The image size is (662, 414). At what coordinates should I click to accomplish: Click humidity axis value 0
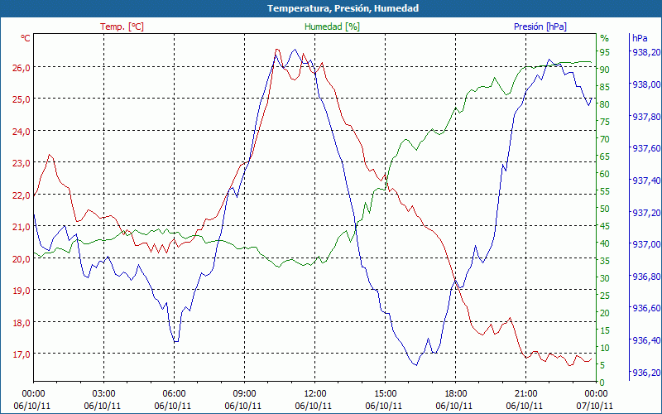pos(602,383)
